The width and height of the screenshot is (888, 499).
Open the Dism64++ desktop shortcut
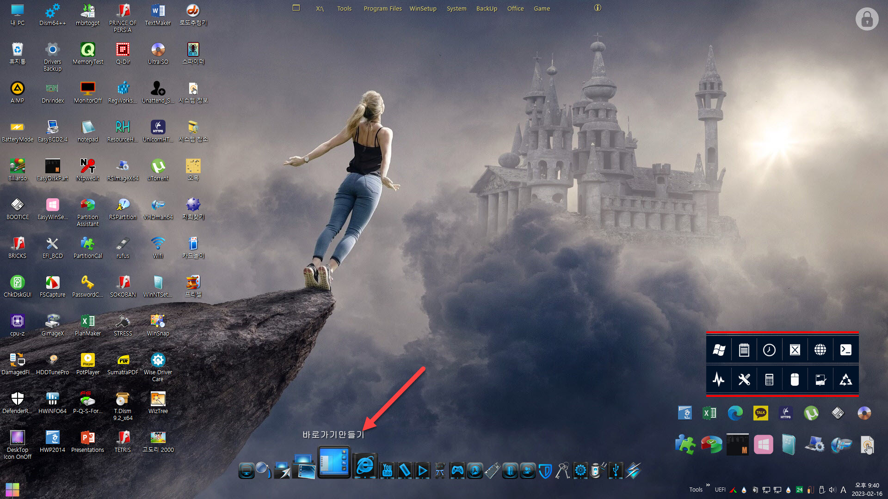(x=52, y=14)
